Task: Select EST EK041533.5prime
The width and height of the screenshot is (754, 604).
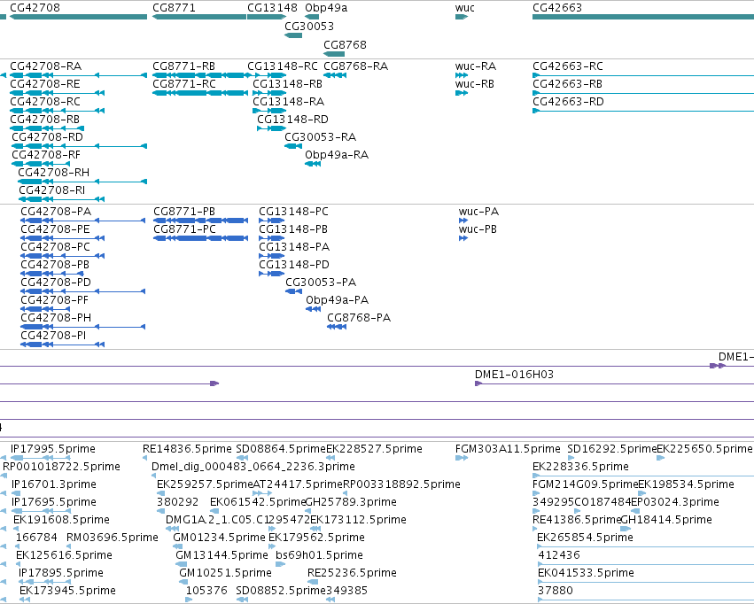Action: (586, 573)
